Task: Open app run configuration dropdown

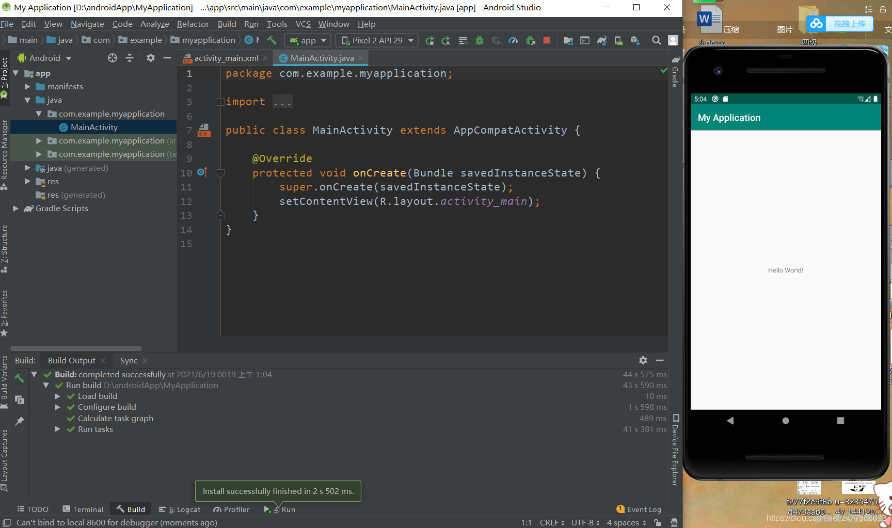Action: tap(308, 40)
